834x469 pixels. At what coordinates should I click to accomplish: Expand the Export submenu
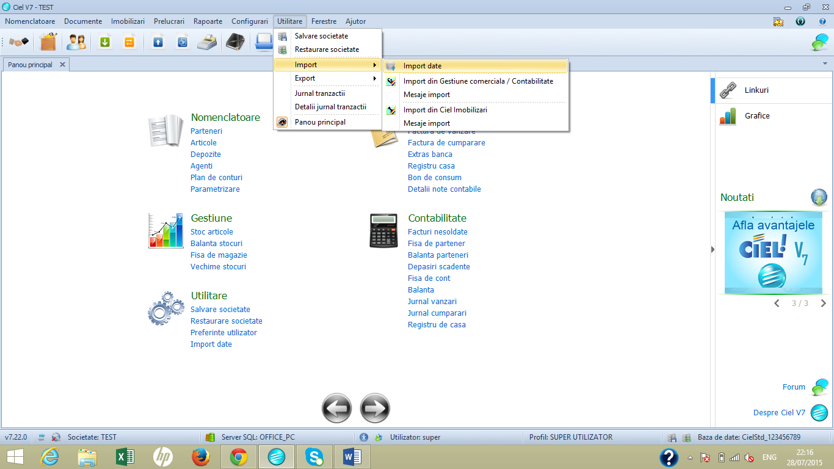point(328,78)
